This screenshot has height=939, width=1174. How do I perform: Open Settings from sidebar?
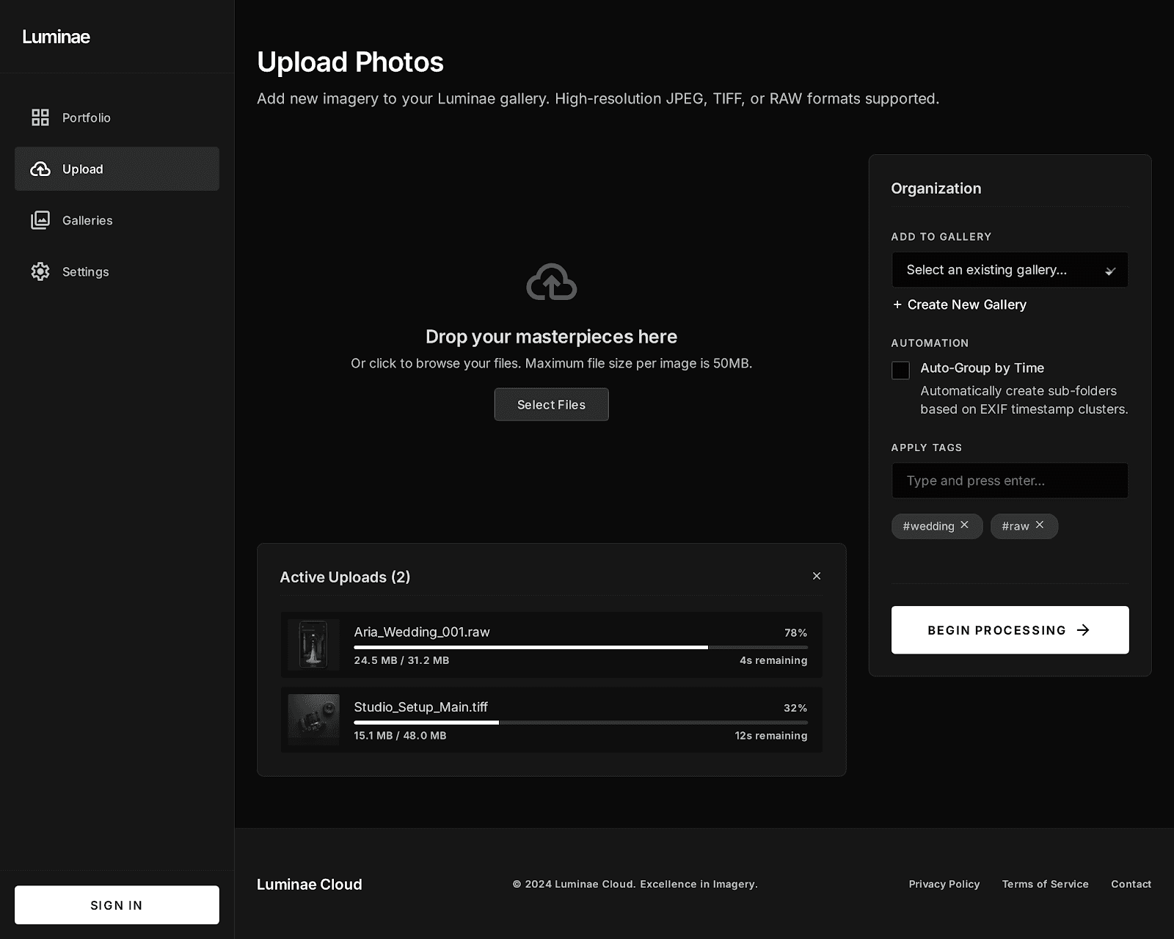coord(117,271)
